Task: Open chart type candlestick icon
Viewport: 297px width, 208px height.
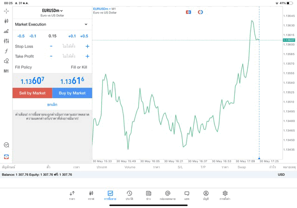Action: (6, 21)
